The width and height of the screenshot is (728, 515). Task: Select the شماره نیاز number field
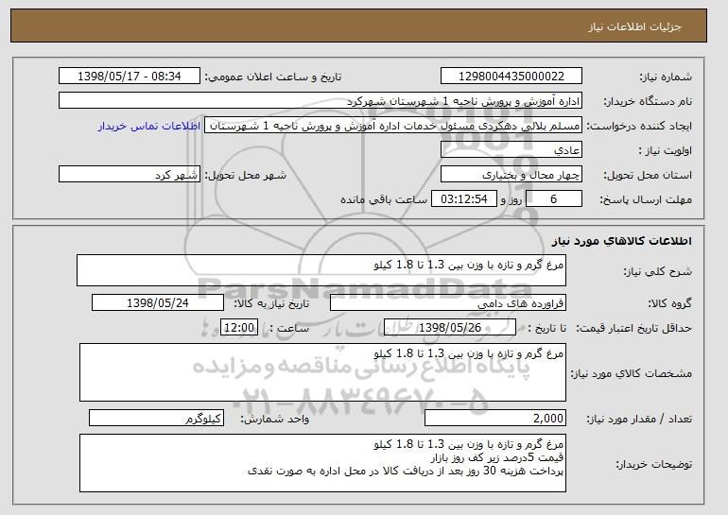511,77
